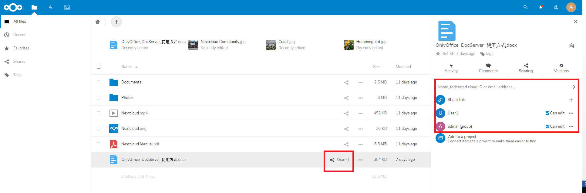The width and height of the screenshot is (586, 193).
Task: Share the Photos folder
Action: click(x=346, y=98)
